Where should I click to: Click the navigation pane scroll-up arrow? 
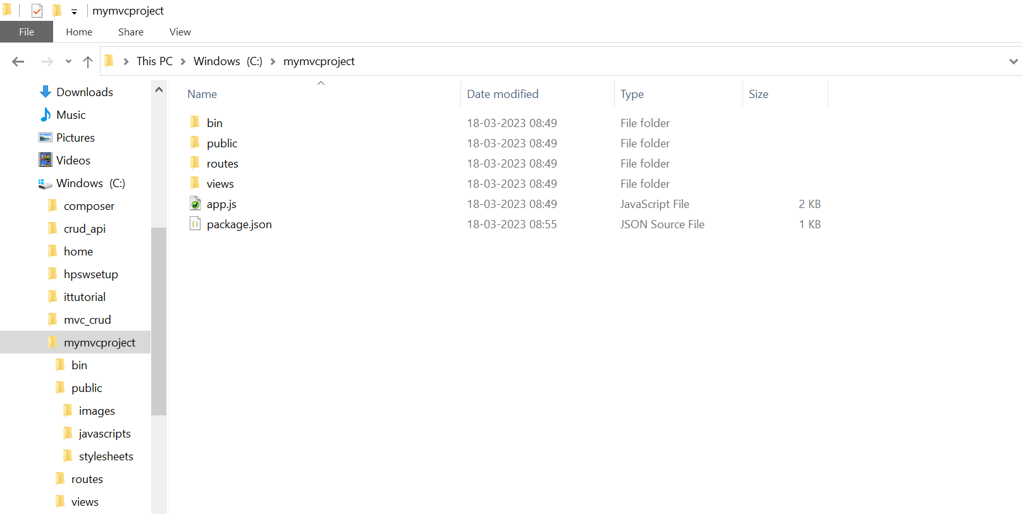[159, 90]
